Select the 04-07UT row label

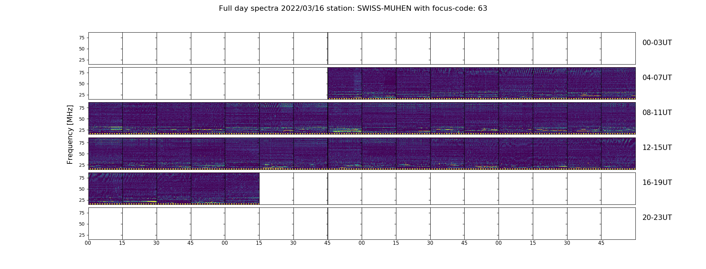657,78
